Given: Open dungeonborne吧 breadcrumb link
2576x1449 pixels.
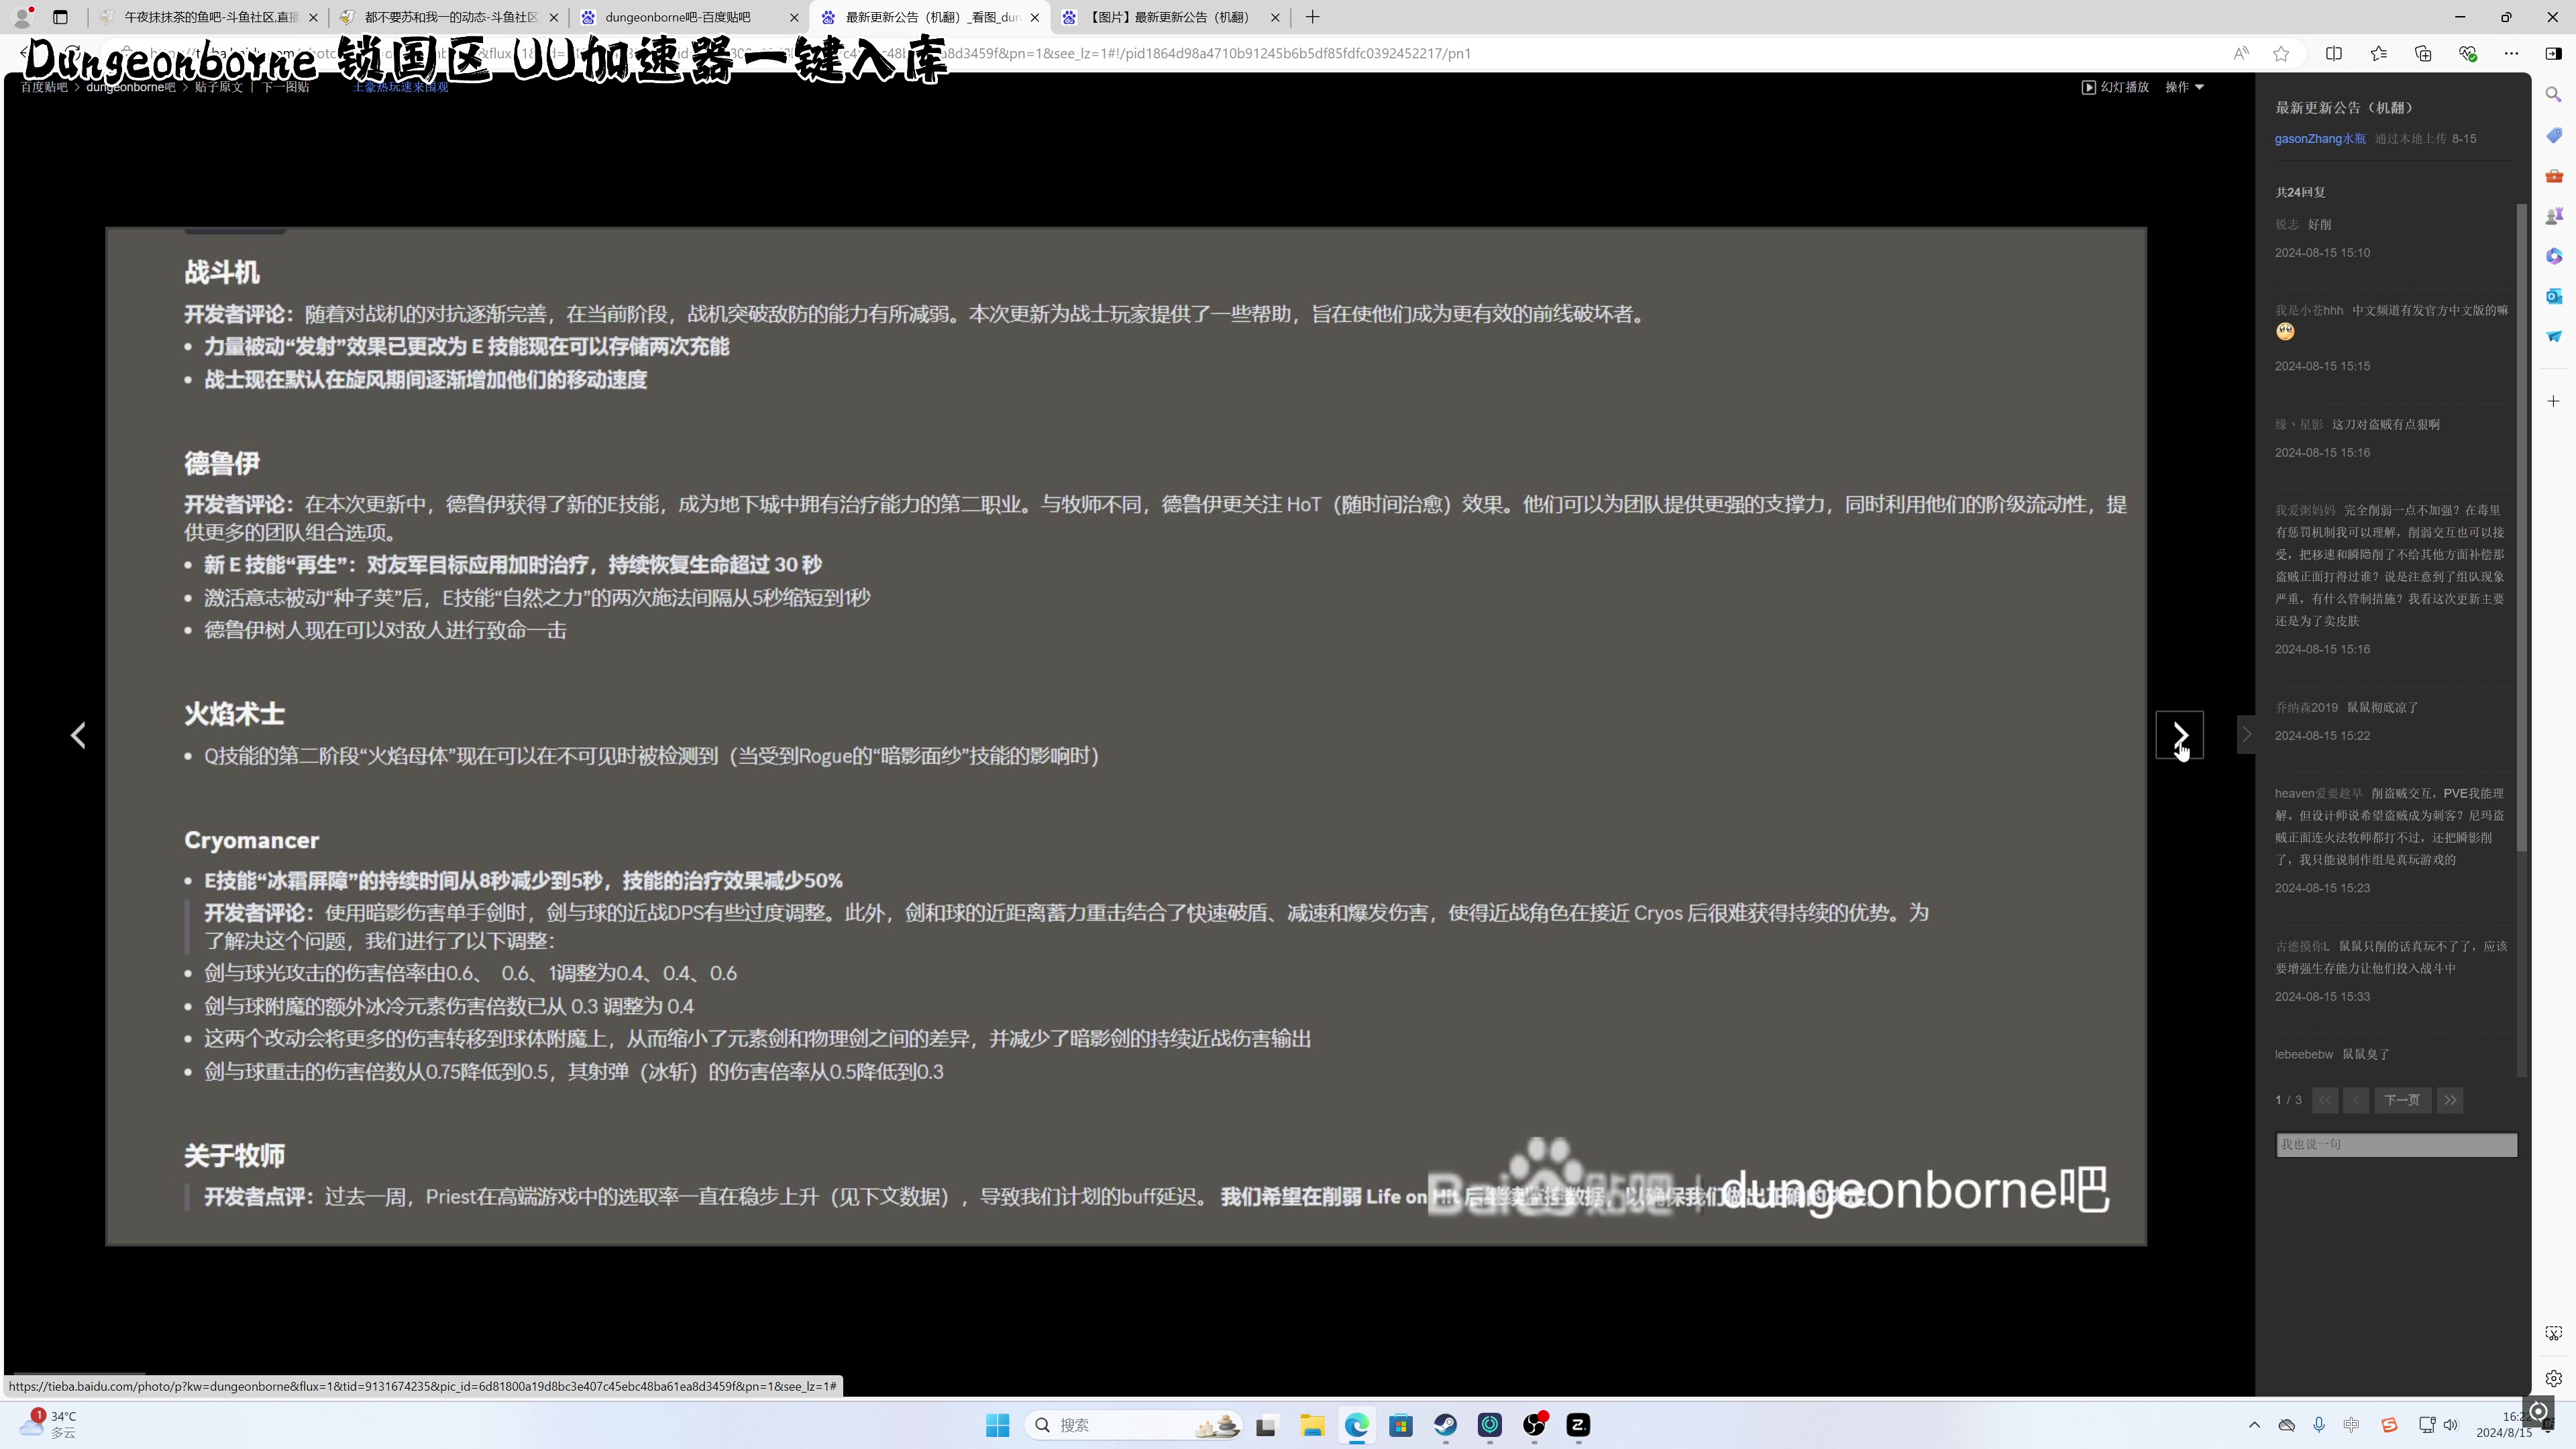Looking at the screenshot, I should tap(130, 87).
